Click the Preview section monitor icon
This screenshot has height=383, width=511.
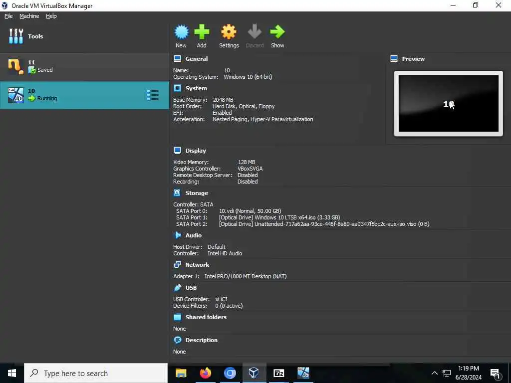click(394, 59)
